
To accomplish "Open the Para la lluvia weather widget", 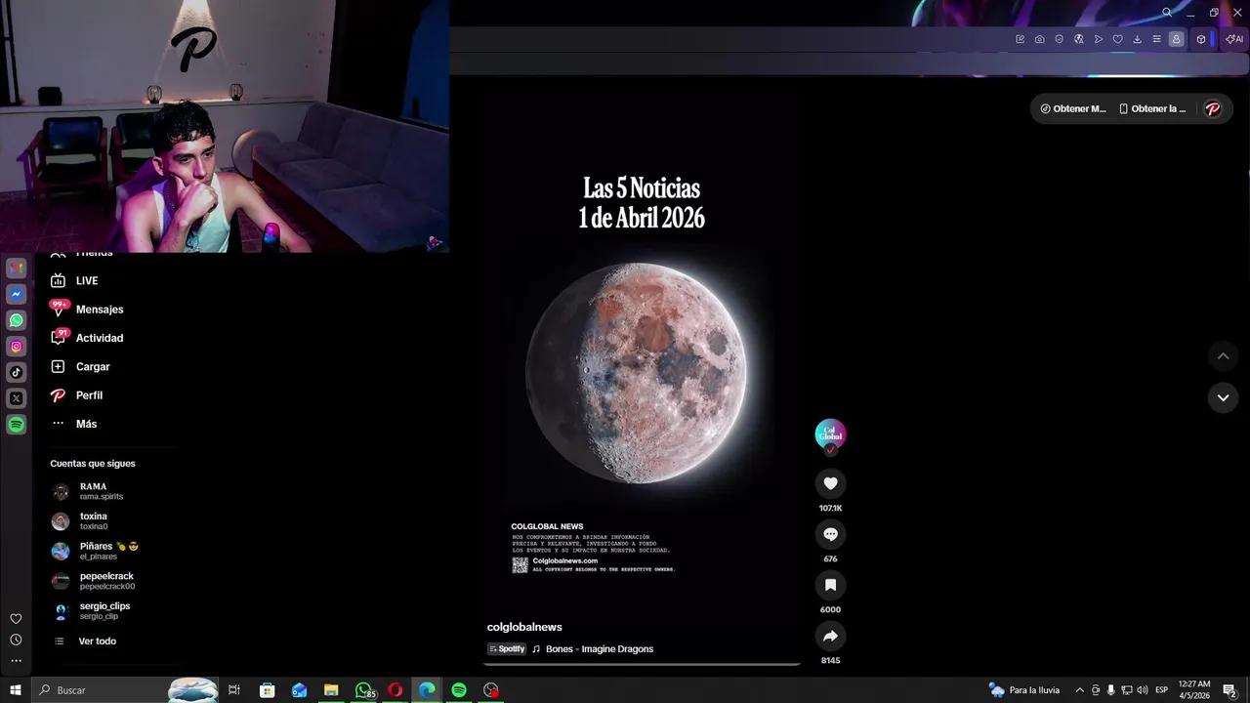I will [1024, 690].
